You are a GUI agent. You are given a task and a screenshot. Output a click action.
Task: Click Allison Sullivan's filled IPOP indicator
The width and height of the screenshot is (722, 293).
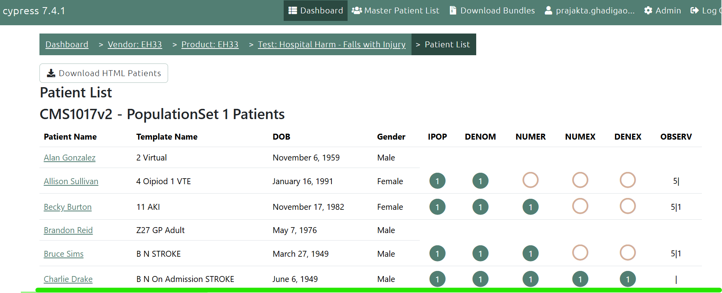coord(437,181)
